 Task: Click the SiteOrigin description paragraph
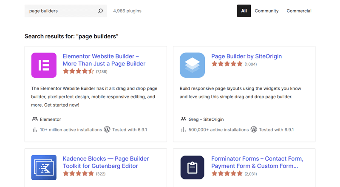tap(240, 93)
